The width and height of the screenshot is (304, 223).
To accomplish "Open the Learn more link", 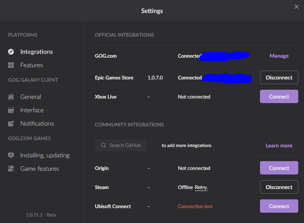I will (x=279, y=145).
